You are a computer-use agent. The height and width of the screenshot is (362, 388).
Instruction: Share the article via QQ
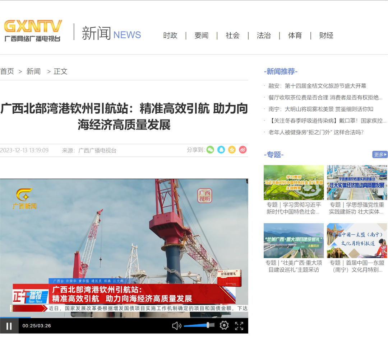point(221,150)
